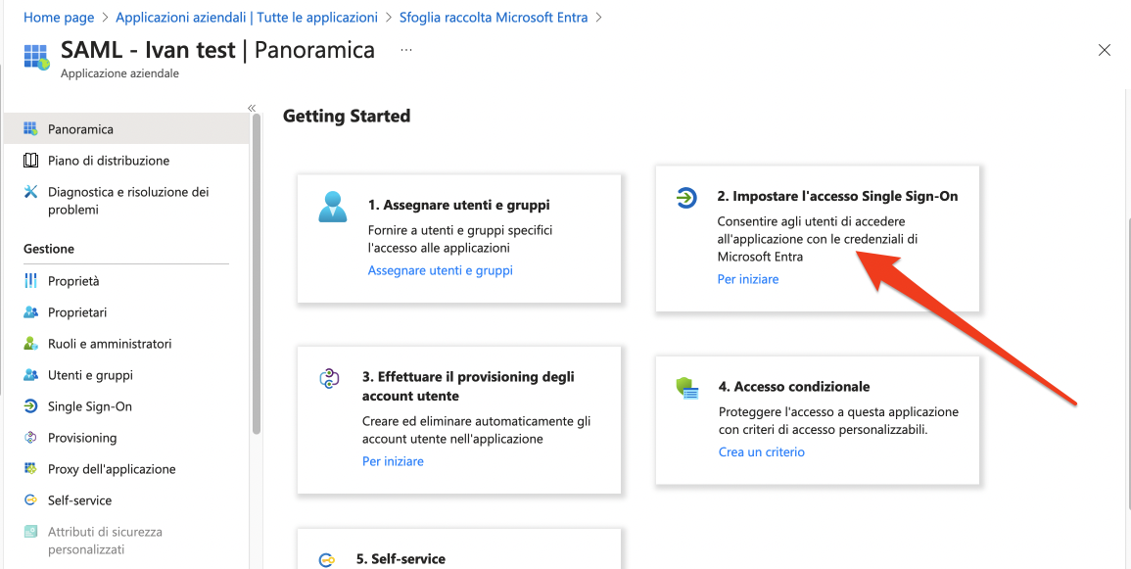The image size is (1131, 569).
Task: Close the Panoramica blade
Action: [x=1104, y=50]
